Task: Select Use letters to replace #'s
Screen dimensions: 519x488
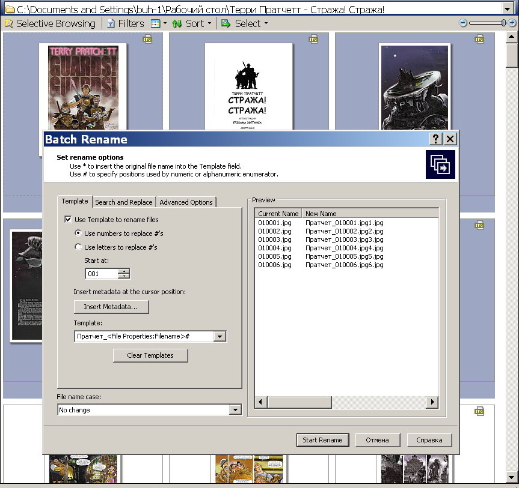Action: tap(78, 247)
